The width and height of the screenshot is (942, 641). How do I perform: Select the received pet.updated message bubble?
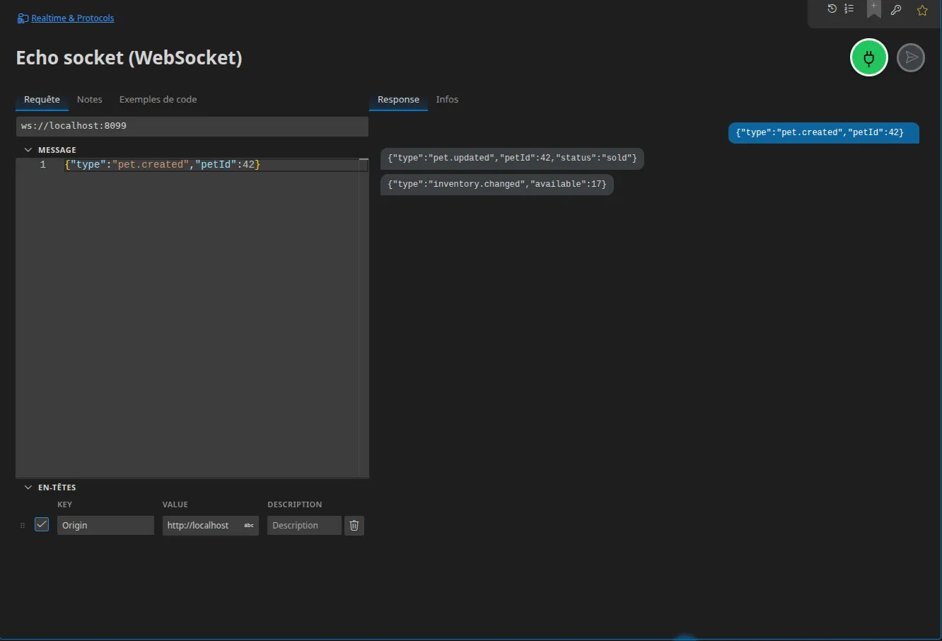point(512,158)
